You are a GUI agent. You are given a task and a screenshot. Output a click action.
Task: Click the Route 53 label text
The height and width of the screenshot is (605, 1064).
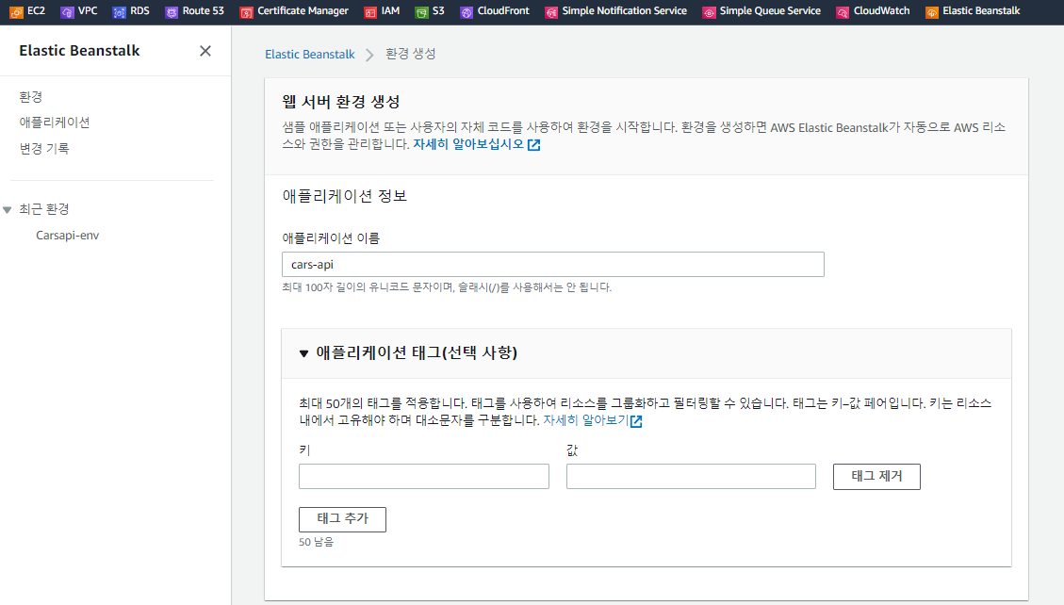(203, 11)
